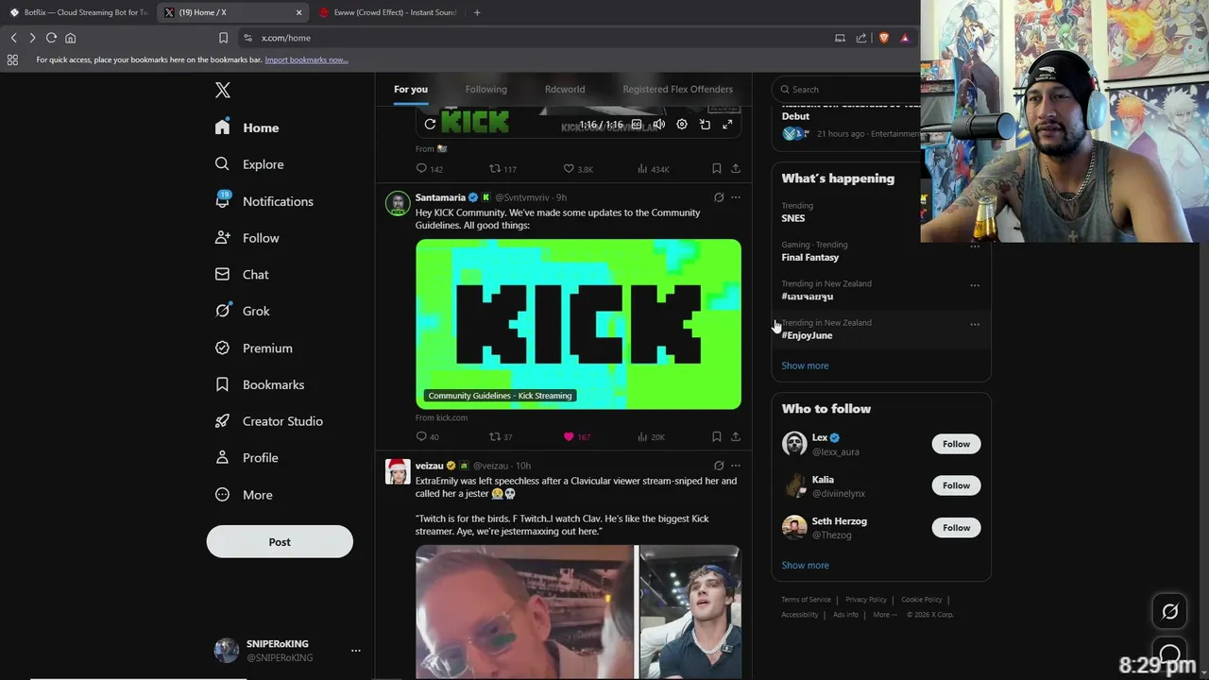Show more trends under What's happening
Image resolution: width=1209 pixels, height=680 pixels.
click(x=805, y=365)
